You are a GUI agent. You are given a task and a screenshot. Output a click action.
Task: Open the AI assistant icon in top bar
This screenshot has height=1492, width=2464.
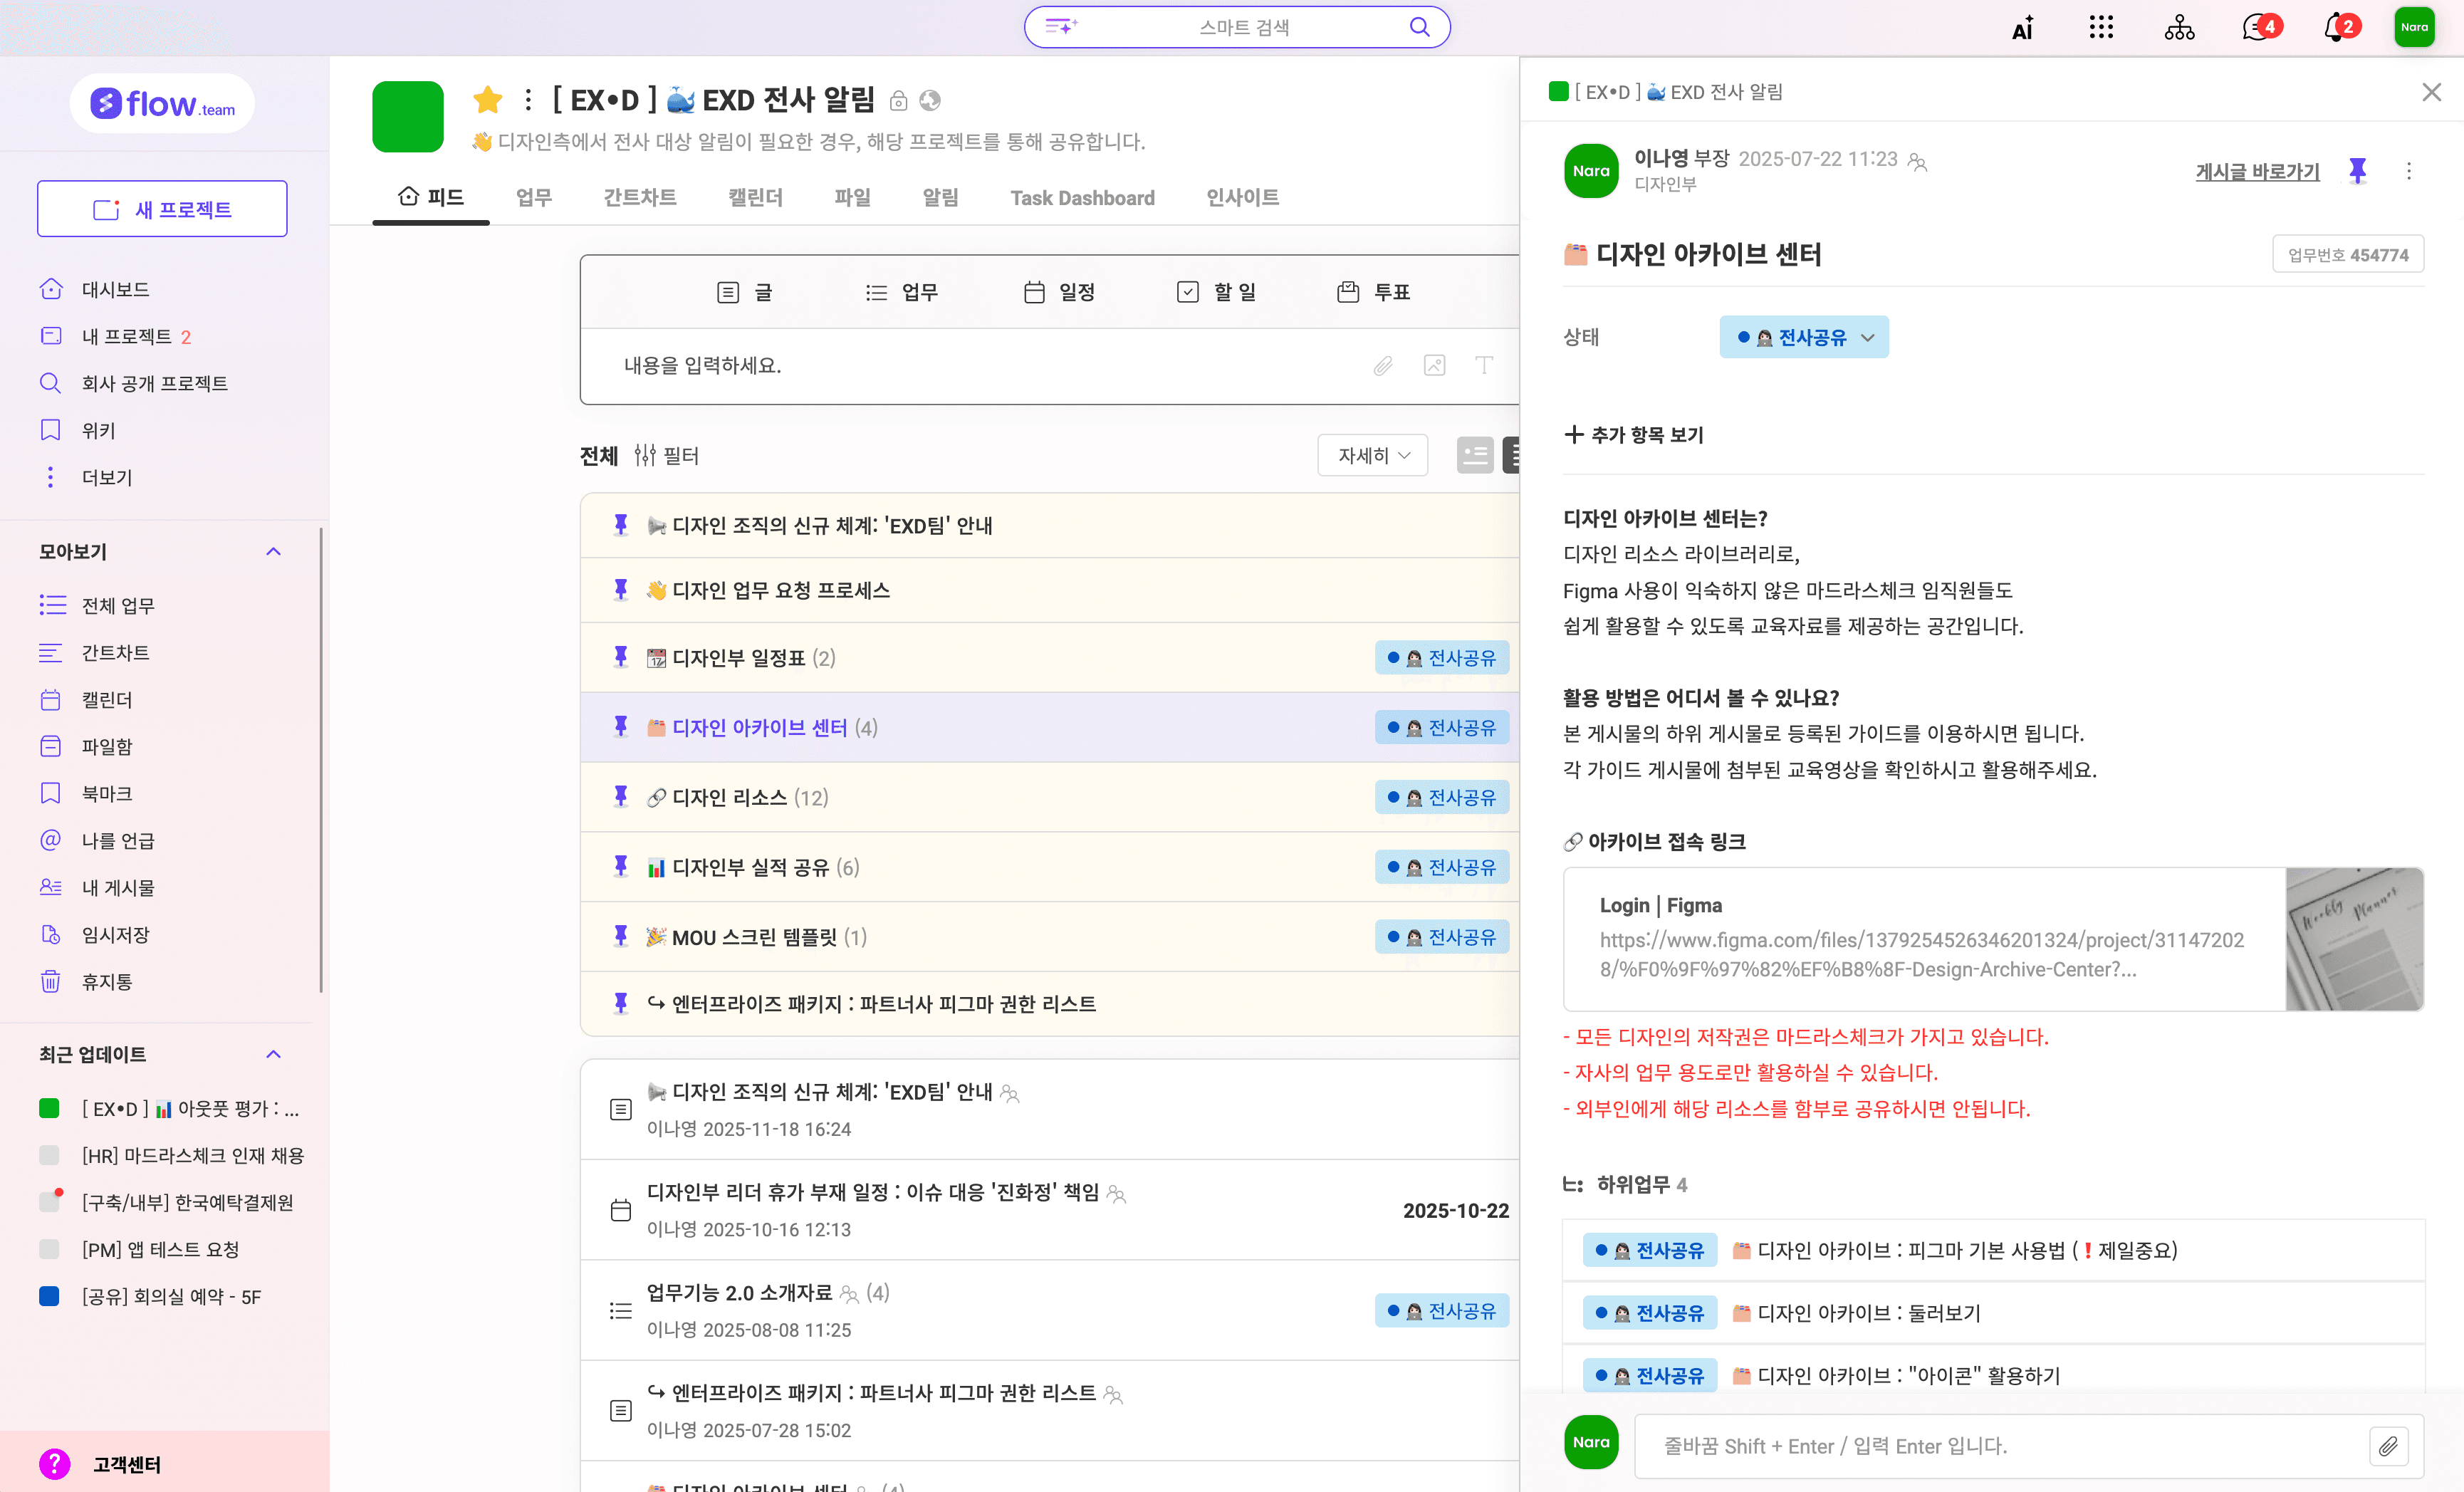2022,28
